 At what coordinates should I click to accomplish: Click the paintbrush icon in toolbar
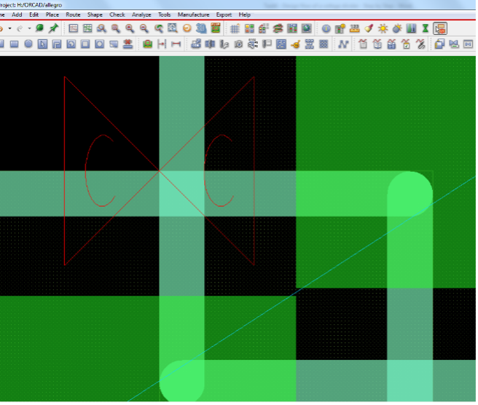369,28
